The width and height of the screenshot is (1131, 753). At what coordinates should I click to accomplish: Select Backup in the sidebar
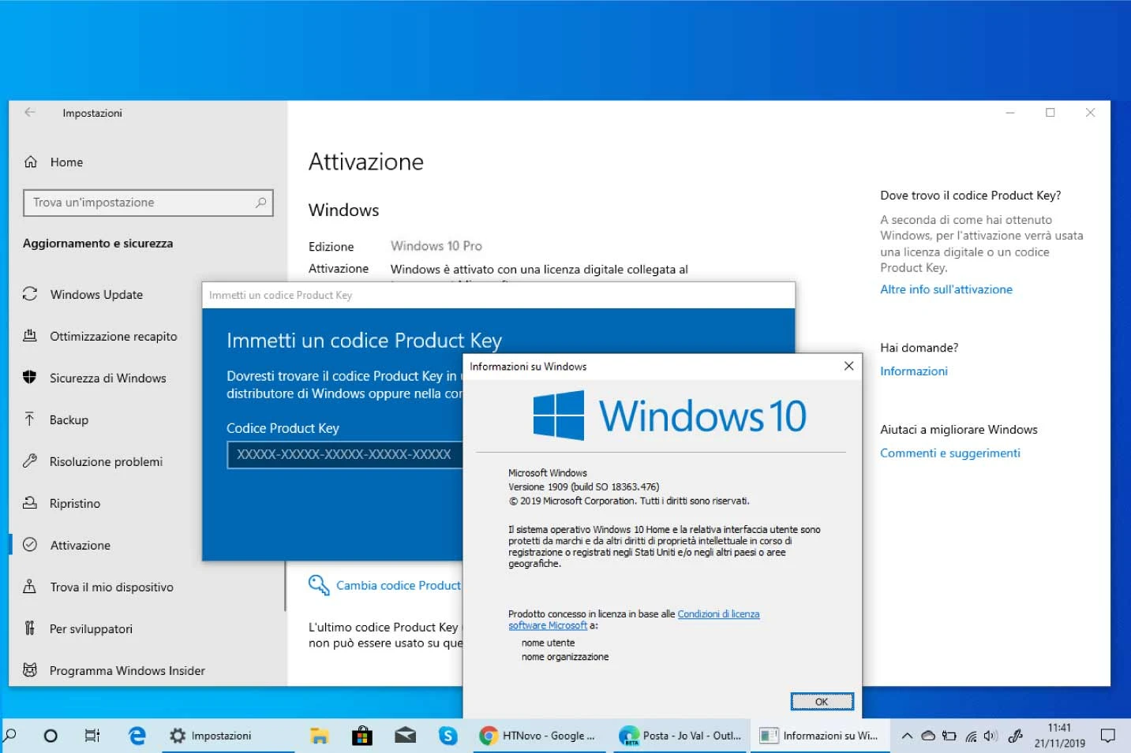pyautogui.click(x=69, y=419)
